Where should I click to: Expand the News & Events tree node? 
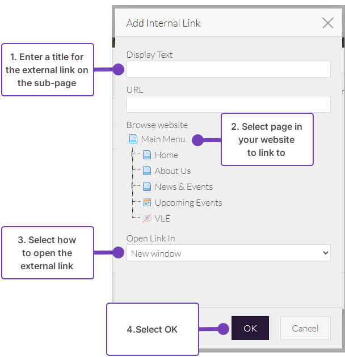click(133, 185)
